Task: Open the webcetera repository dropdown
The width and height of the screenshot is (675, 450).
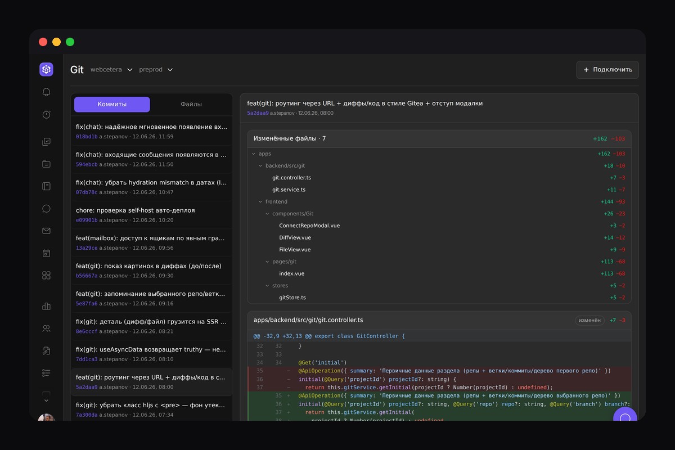Action: click(111, 70)
